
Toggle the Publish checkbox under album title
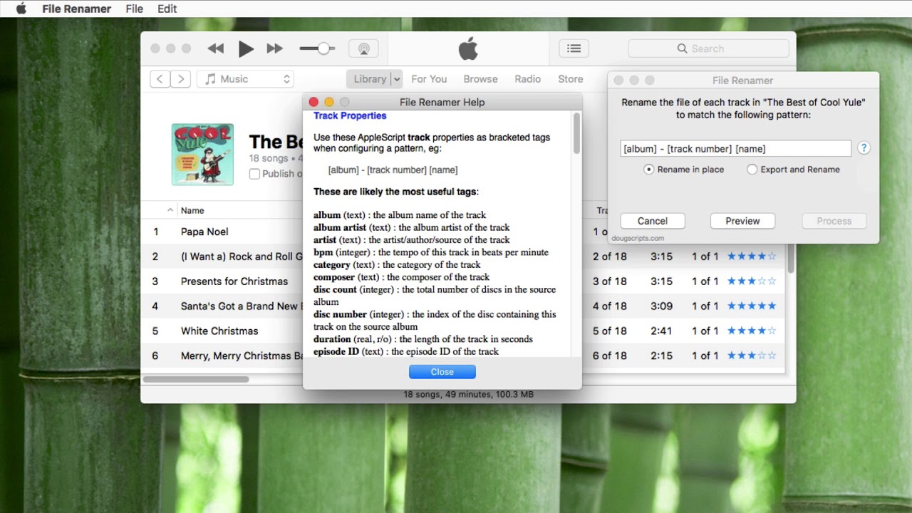[254, 174]
